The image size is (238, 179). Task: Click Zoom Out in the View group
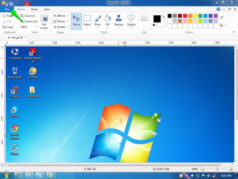click(x=29, y=21)
